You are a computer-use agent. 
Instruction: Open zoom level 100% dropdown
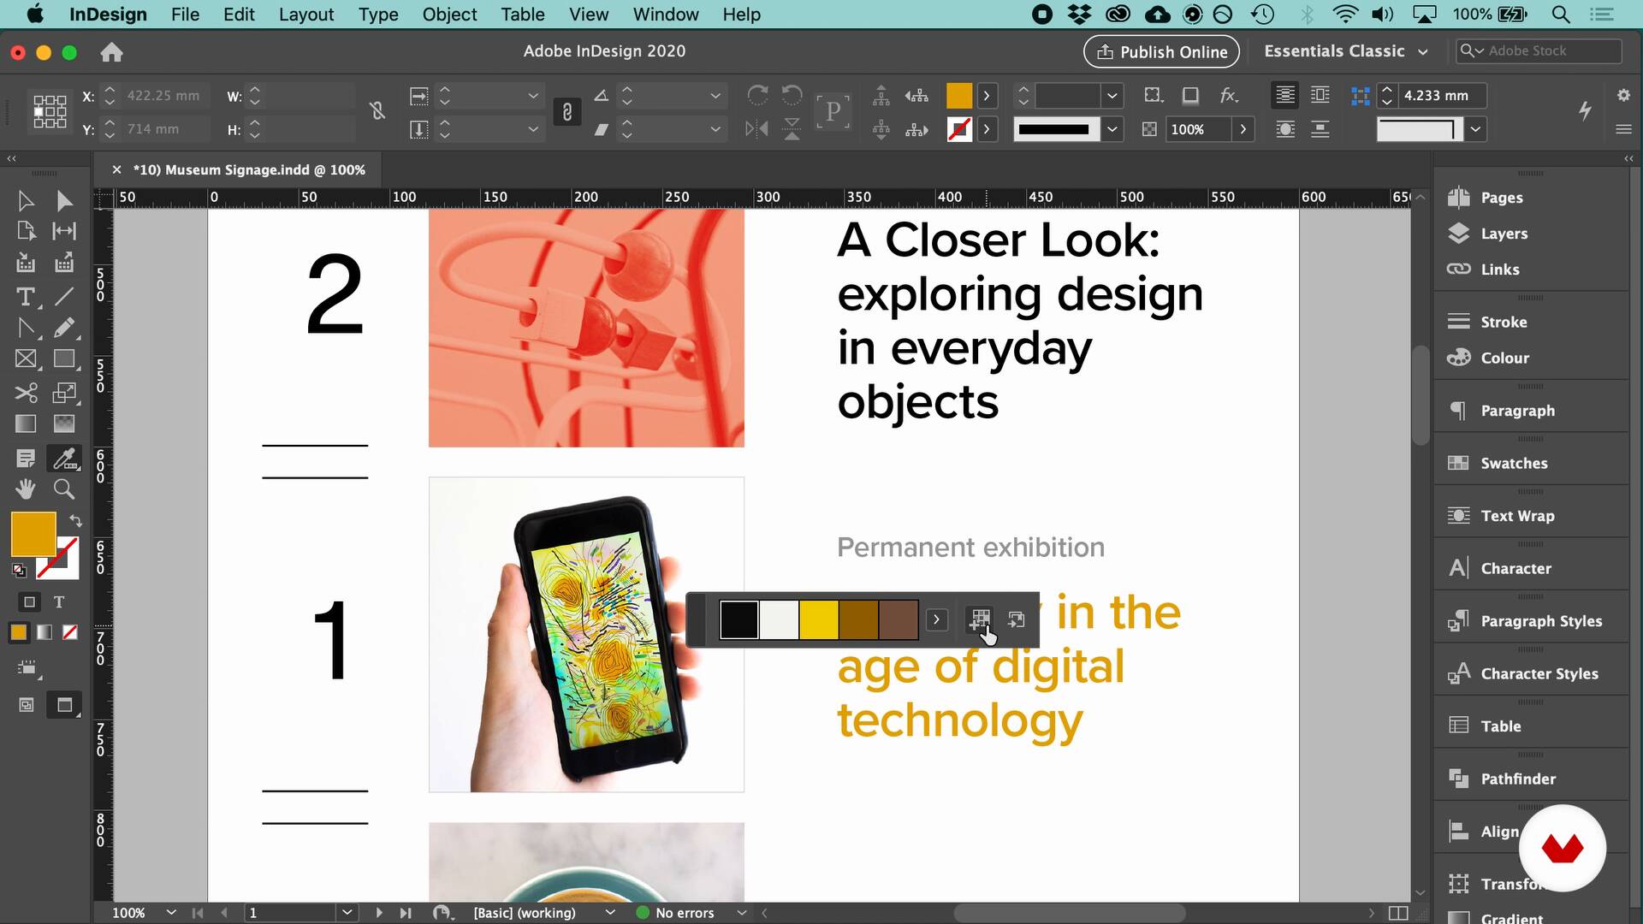(x=171, y=913)
